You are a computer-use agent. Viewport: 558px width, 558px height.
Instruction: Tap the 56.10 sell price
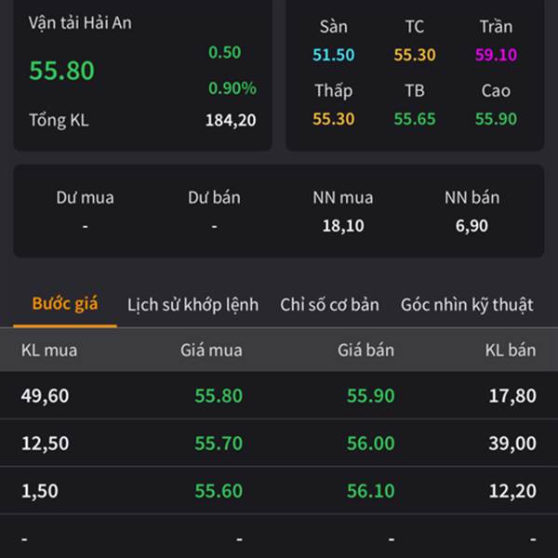click(x=371, y=491)
